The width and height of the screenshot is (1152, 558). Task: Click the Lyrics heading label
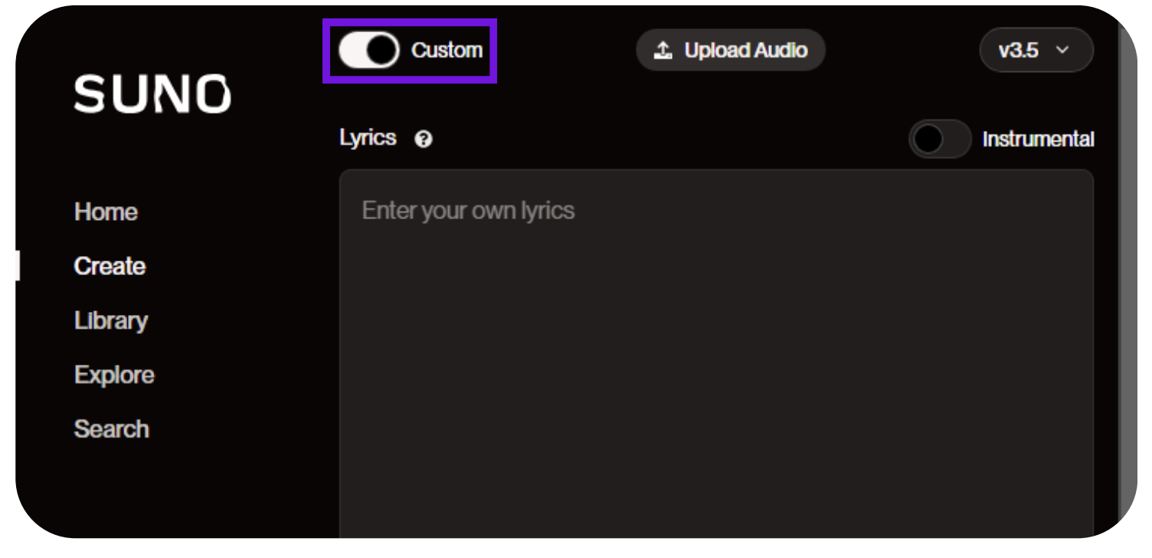[368, 138]
